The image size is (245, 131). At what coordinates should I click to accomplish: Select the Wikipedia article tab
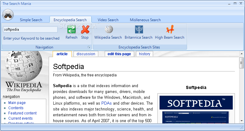pos(62,54)
